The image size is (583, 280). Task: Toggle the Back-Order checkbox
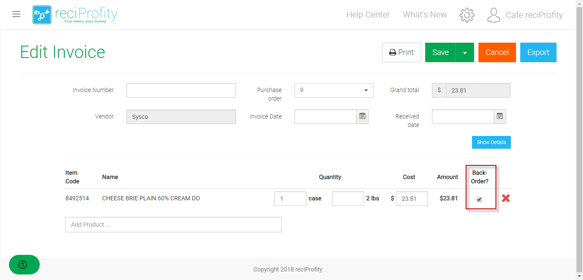[479, 199]
